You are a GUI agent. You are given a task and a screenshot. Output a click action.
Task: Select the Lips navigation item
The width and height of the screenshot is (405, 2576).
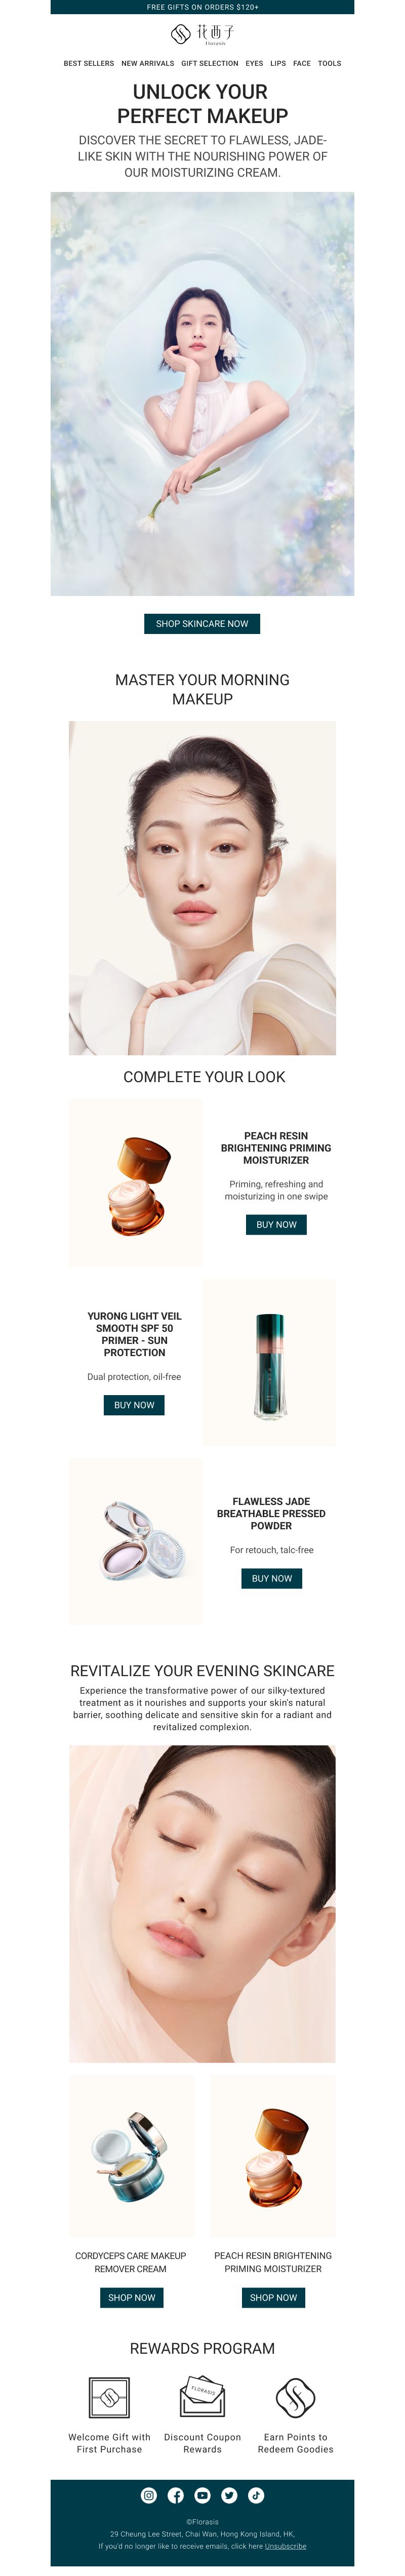(278, 63)
